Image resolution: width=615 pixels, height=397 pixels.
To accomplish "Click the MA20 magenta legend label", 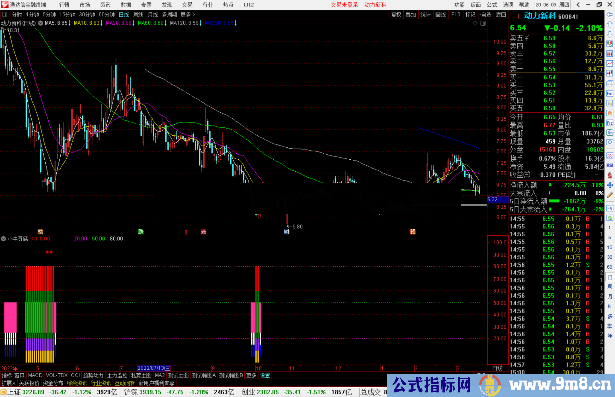I will (x=118, y=23).
